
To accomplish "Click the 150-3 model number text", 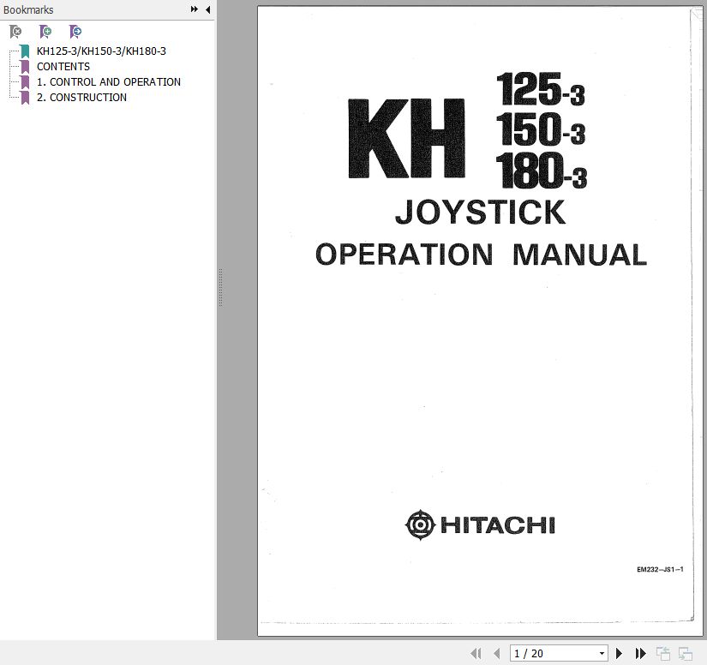I will [541, 129].
